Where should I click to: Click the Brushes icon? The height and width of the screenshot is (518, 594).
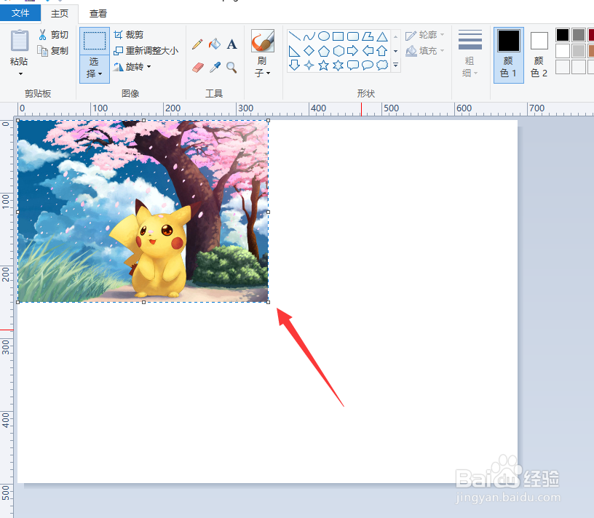coord(263,41)
